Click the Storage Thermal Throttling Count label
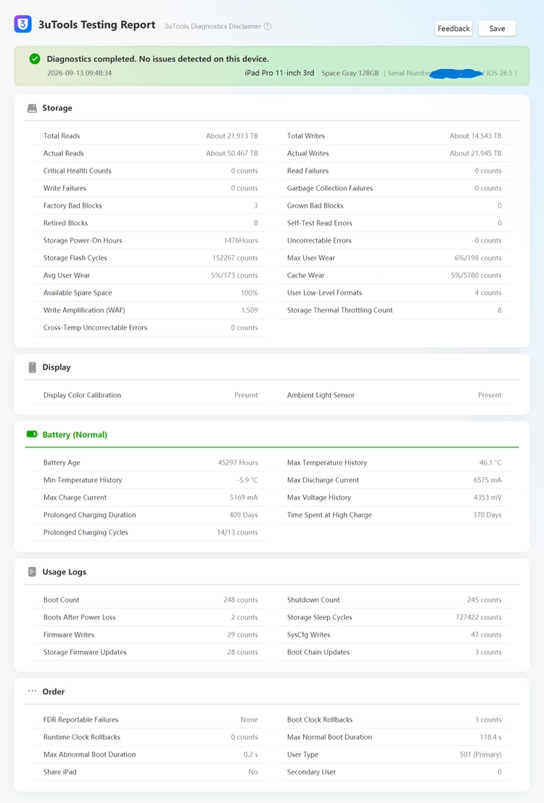This screenshot has height=803, width=544. coord(339,310)
